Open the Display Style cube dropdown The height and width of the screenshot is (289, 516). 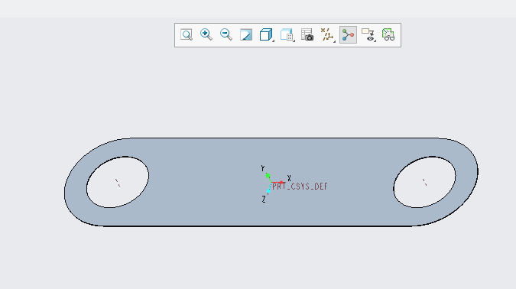click(x=267, y=35)
